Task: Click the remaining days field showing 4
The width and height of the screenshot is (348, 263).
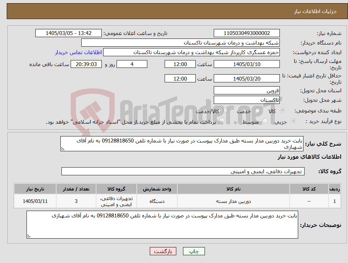Action: point(132,64)
